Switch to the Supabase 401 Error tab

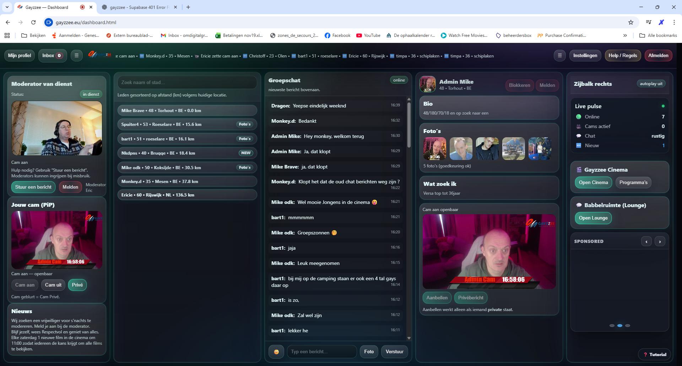click(x=139, y=7)
